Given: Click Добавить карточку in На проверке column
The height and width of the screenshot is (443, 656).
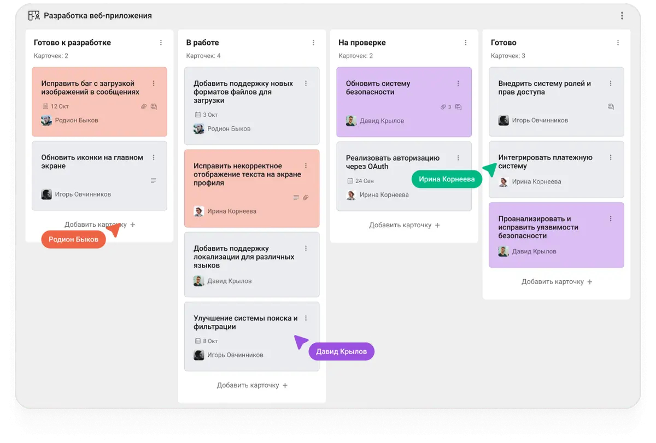Looking at the screenshot, I should (x=405, y=225).
